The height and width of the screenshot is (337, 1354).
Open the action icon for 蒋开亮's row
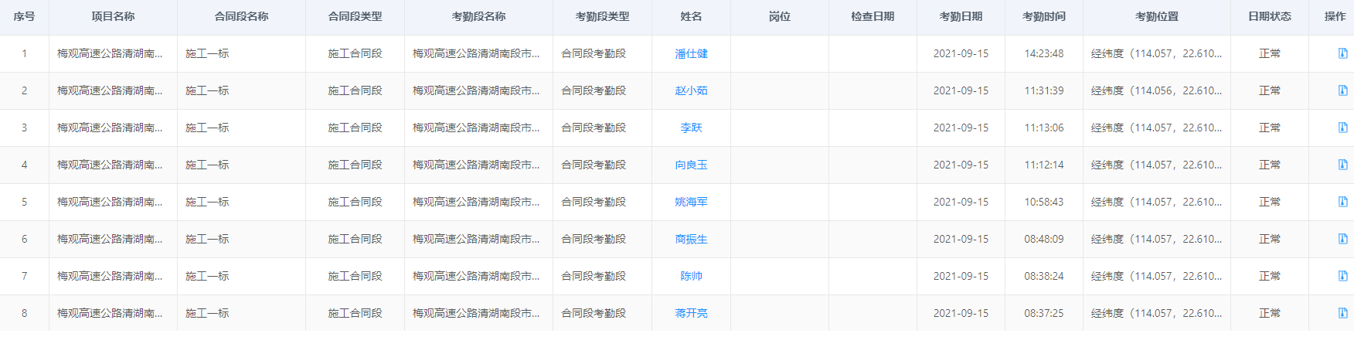(1342, 313)
